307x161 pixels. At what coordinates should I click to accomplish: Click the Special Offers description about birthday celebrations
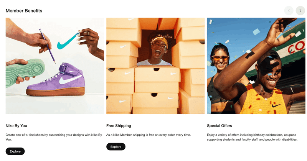coord(252,137)
